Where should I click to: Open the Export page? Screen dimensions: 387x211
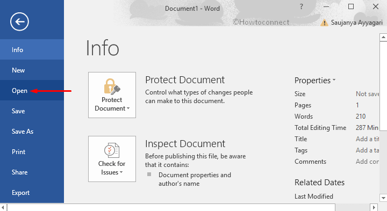(x=32, y=193)
